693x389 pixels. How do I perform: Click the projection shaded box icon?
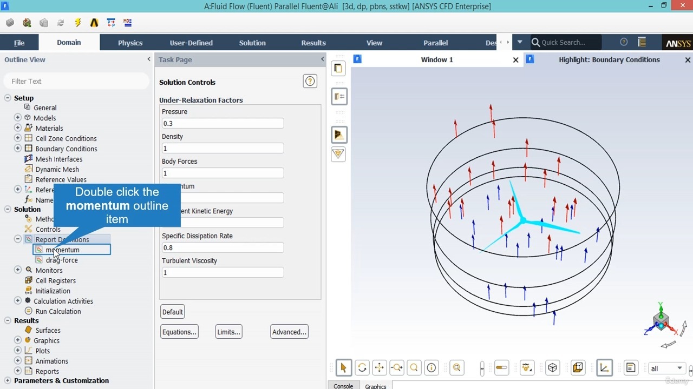pyautogui.click(x=578, y=368)
